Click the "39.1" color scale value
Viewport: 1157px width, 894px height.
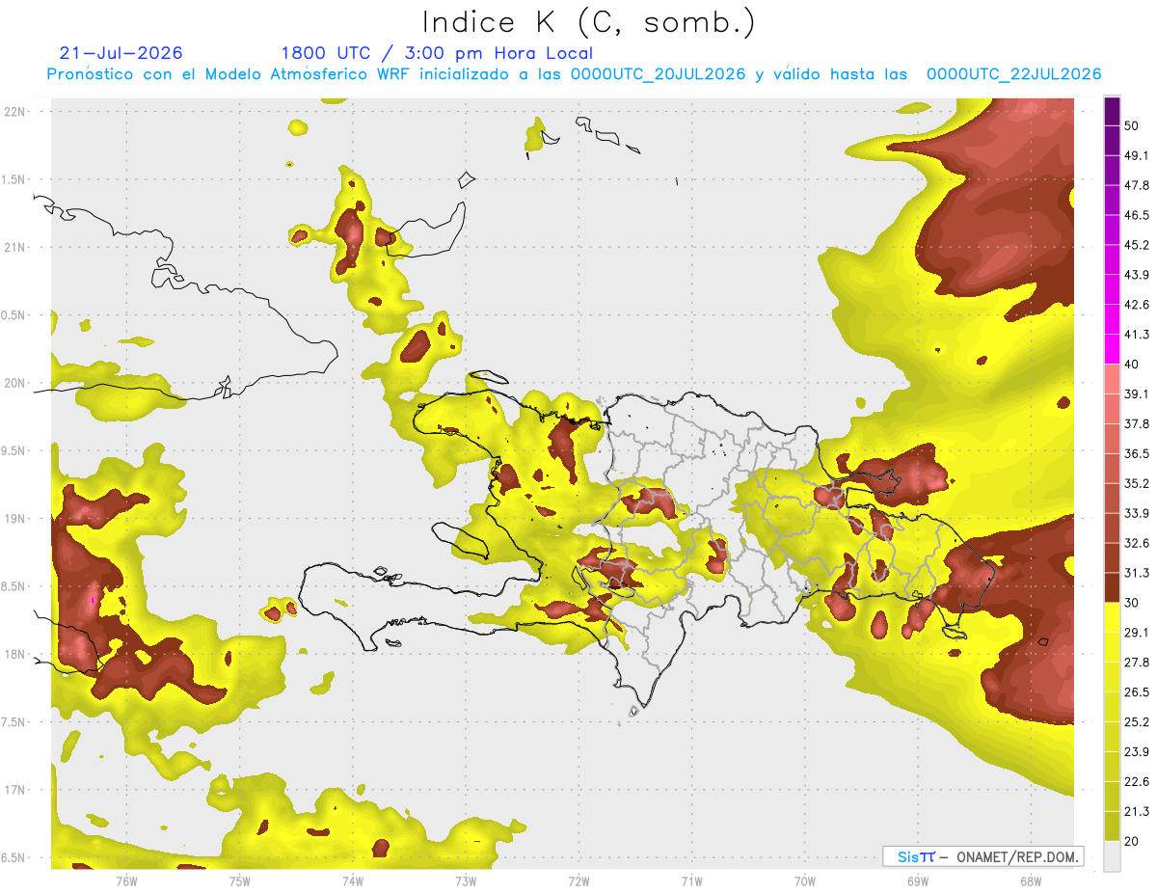(x=1137, y=393)
